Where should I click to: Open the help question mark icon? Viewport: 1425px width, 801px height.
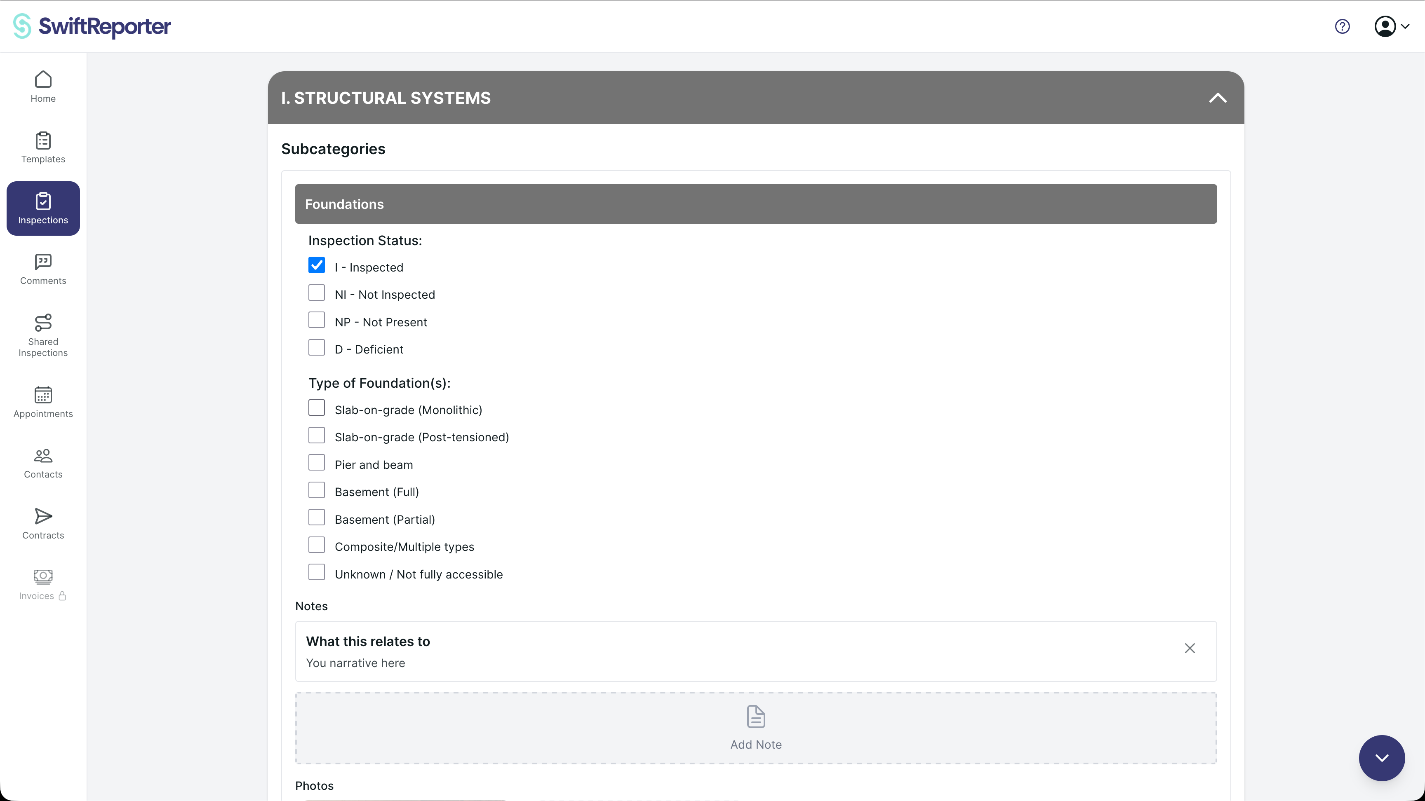pos(1342,26)
